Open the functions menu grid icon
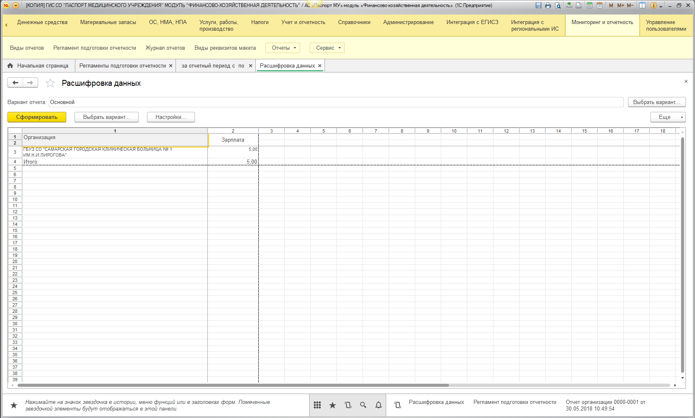The height and width of the screenshot is (418, 695). tap(317, 405)
